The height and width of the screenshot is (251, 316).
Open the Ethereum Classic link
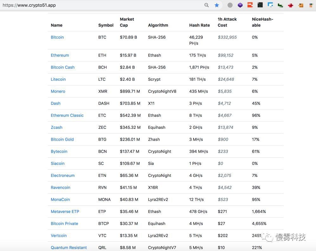click(67, 116)
